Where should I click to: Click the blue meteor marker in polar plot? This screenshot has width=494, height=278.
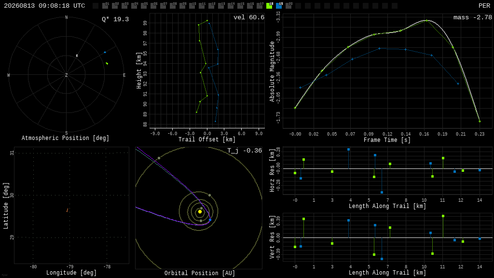(x=105, y=52)
